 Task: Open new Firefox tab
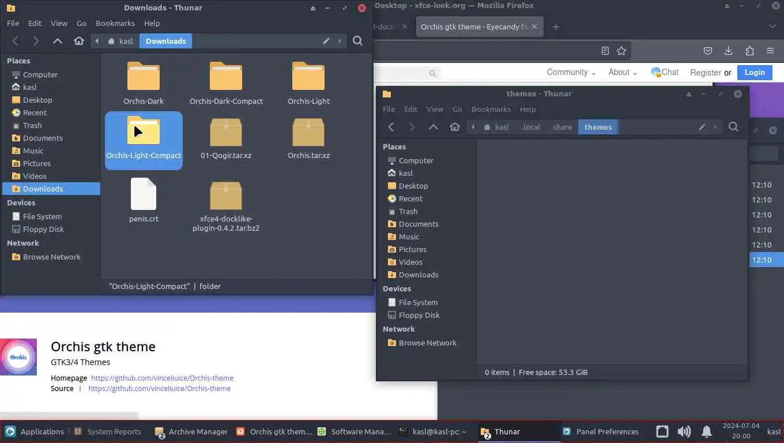[556, 27]
